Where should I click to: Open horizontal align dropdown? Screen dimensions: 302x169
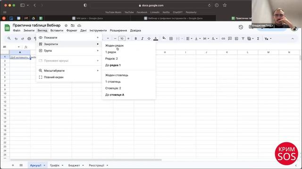point(189,38)
